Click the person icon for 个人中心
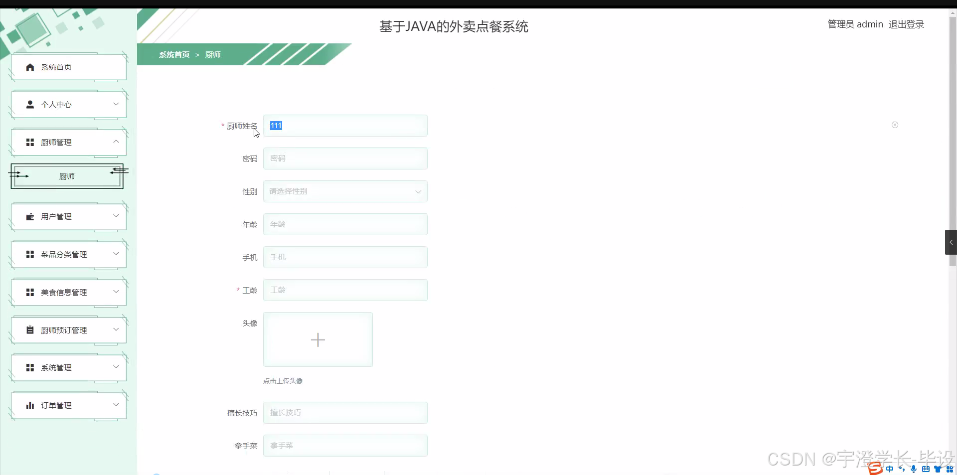This screenshot has width=957, height=475. pyautogui.click(x=29, y=104)
